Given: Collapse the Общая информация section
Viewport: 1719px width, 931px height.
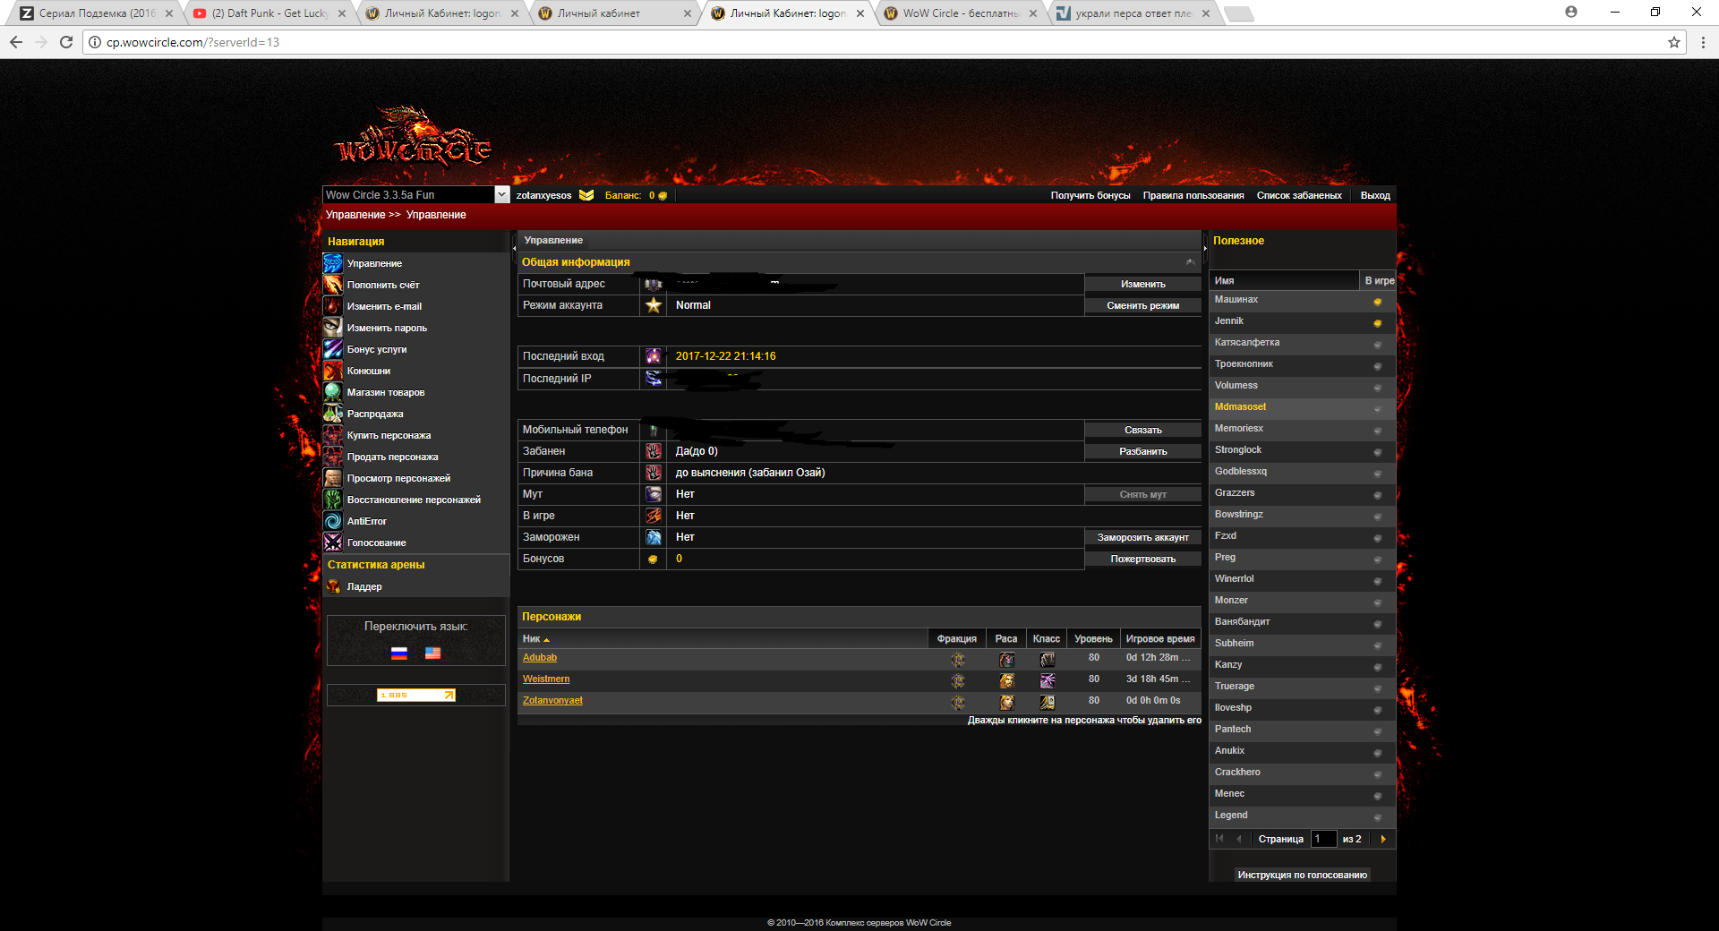Looking at the screenshot, I should (x=1190, y=262).
